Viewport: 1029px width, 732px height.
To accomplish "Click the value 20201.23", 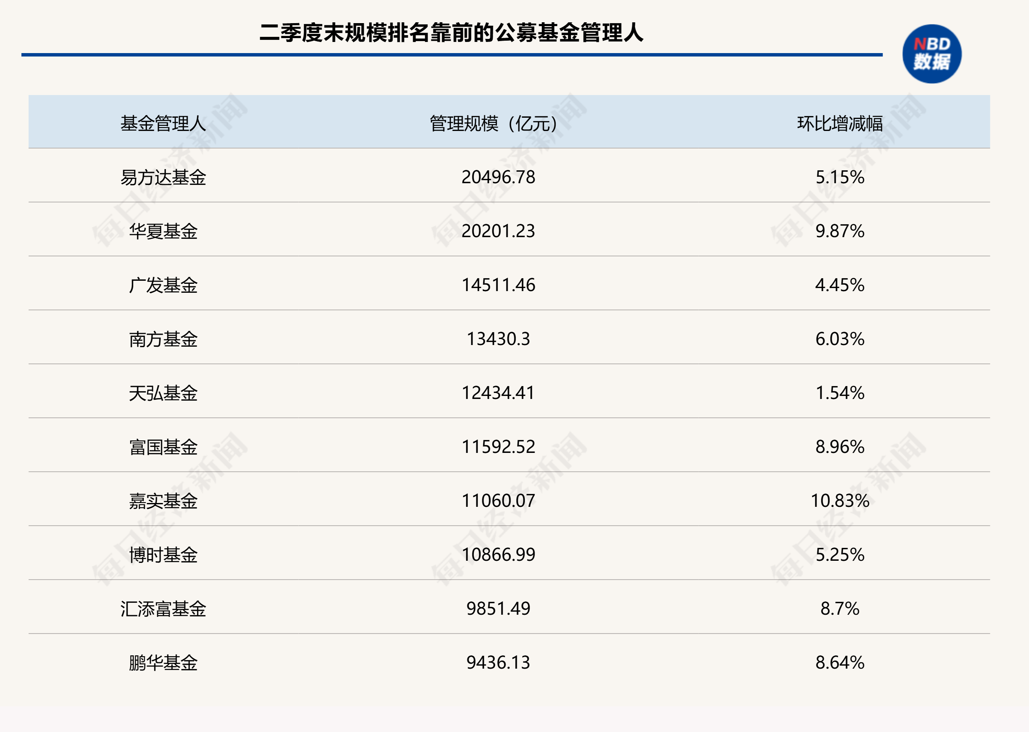I will [498, 231].
